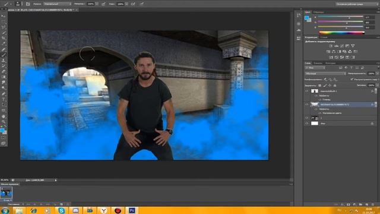Screen dimensions: 380x214
Task: Open the brush flow slider arrow
Action: [x=126, y=4]
